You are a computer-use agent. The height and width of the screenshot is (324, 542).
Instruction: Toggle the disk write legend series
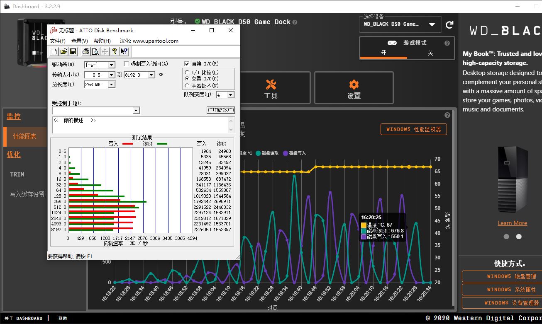click(294, 153)
